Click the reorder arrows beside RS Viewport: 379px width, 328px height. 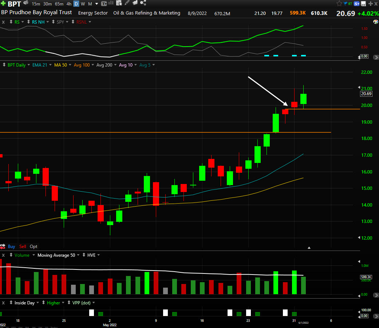click(x=11, y=22)
